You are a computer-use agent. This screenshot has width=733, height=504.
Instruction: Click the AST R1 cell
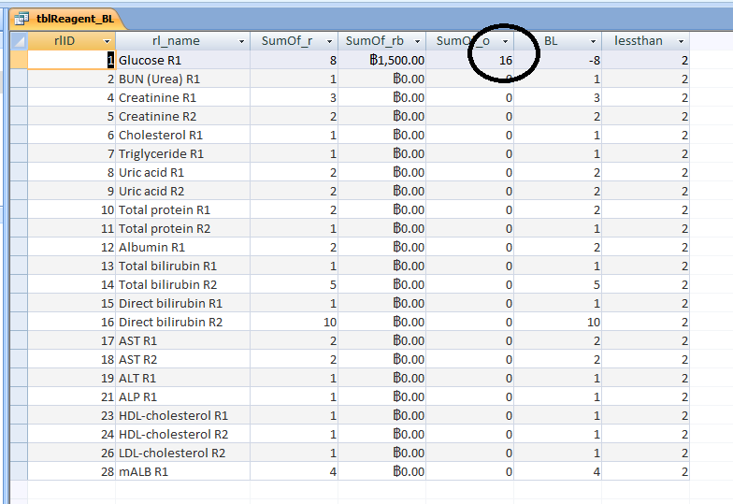pyautogui.click(x=183, y=340)
